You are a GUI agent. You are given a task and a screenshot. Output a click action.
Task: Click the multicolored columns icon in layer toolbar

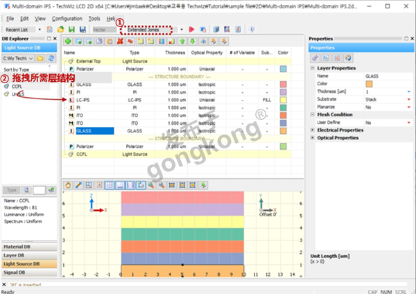pos(162,42)
